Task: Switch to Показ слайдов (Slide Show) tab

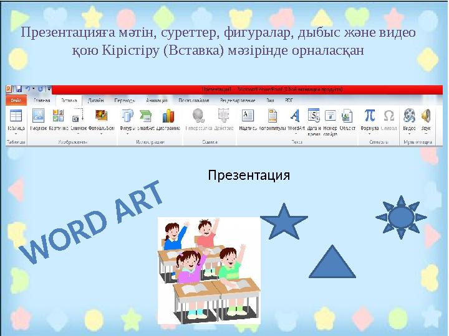Action: point(194,101)
